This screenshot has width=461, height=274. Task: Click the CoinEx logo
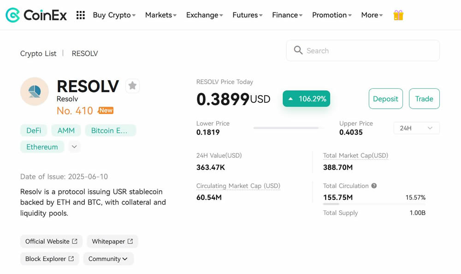pos(36,15)
